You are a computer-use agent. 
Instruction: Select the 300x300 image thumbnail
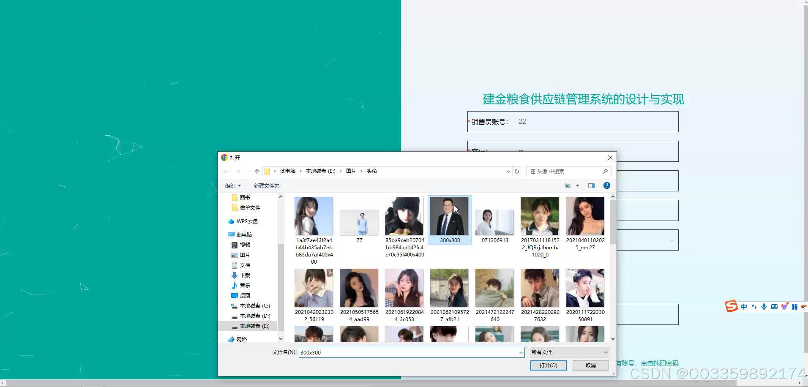point(450,216)
